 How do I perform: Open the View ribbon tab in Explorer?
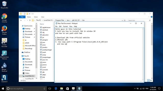pos(43,17)
